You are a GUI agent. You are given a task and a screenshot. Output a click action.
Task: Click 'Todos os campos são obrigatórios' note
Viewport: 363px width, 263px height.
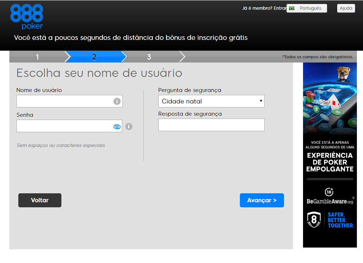tap(318, 57)
